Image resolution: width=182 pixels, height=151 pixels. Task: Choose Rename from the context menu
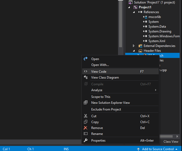(x=120, y=134)
